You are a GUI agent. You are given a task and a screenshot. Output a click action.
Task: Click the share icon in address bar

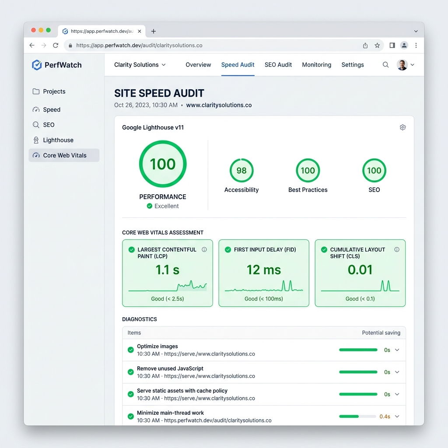[x=365, y=45]
